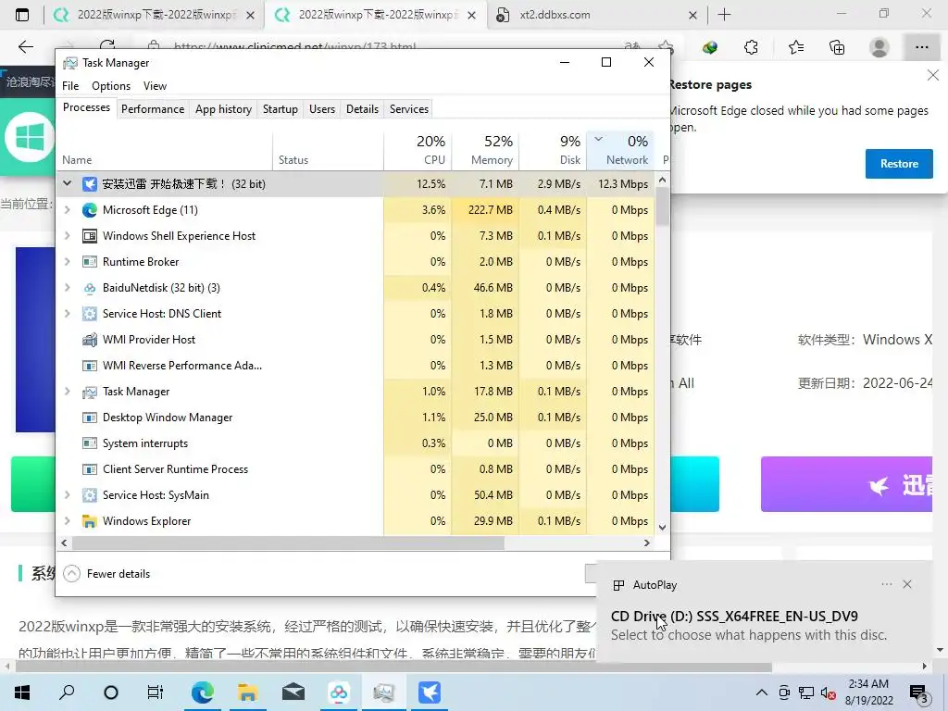Image resolution: width=948 pixels, height=711 pixels.
Task: Open BaiduNetdisk from the taskbar
Action: point(339,692)
